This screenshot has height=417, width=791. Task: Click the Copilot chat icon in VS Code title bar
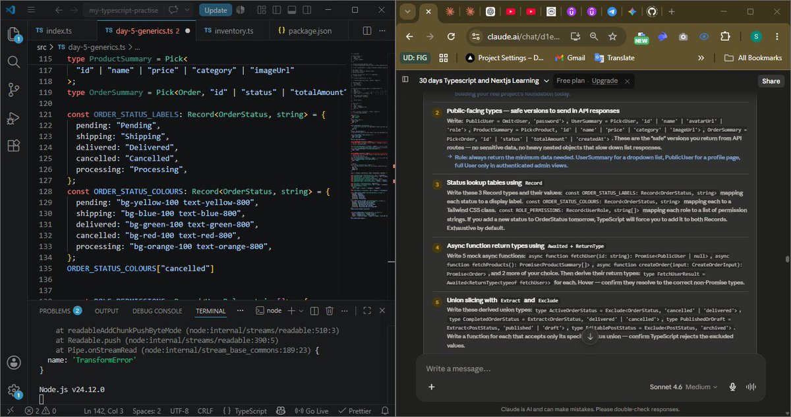[x=175, y=10]
